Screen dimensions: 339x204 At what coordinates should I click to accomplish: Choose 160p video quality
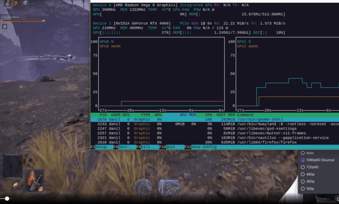307,189
